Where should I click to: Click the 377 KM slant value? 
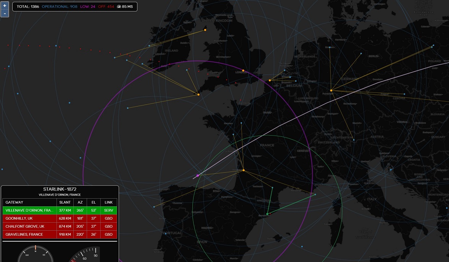(x=65, y=210)
